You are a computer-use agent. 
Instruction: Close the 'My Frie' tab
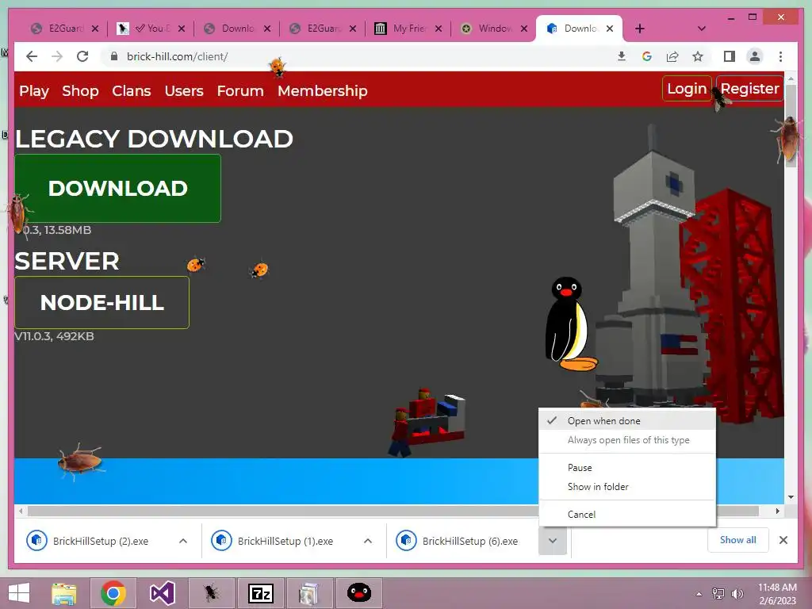[439, 29]
